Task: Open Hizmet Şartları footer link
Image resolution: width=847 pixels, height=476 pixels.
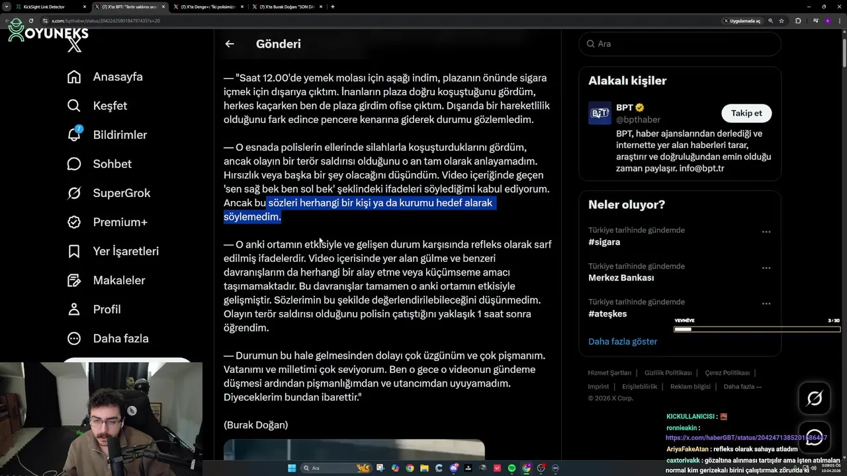Action: [x=609, y=373]
